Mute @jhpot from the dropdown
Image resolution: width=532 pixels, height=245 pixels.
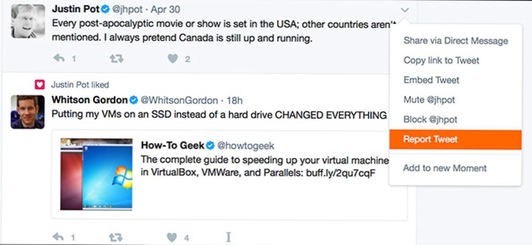coord(429,100)
